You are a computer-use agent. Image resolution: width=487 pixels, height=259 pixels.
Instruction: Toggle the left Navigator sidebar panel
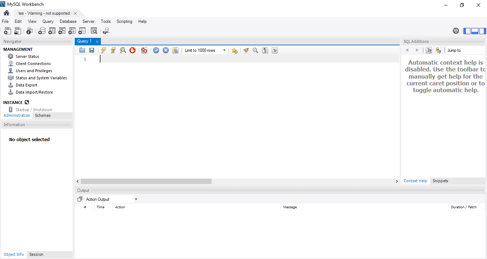point(467,31)
